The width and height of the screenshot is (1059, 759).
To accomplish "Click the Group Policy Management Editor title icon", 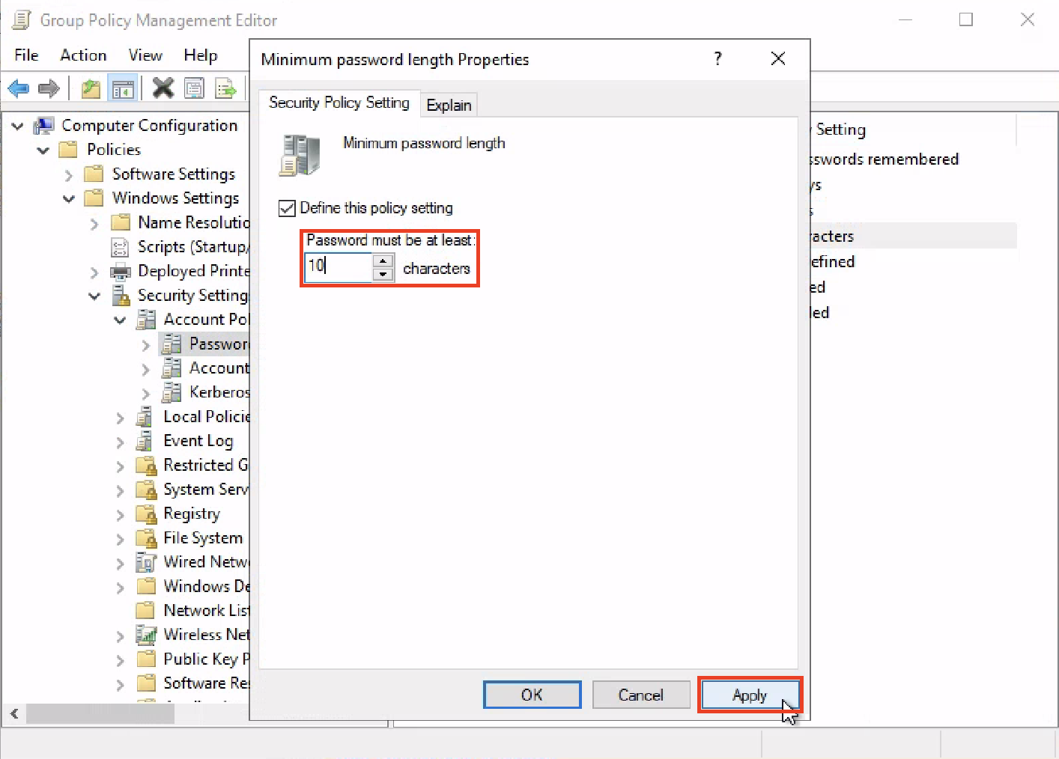I will (x=22, y=19).
